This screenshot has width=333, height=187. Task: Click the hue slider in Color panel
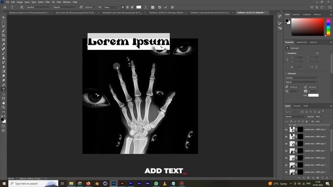tap(328, 27)
